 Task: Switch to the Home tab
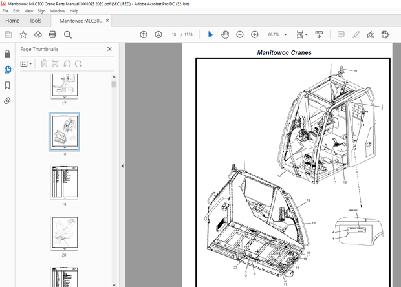click(x=12, y=21)
